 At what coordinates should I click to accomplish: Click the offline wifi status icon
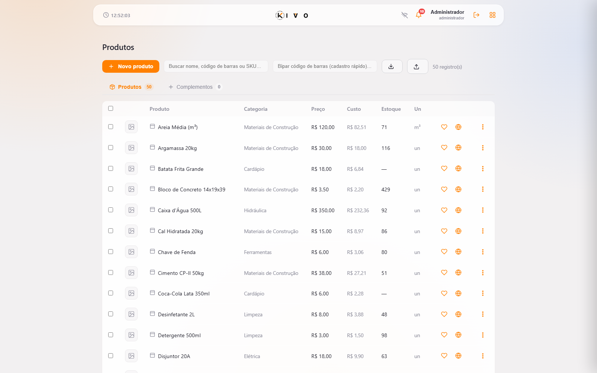tap(404, 15)
